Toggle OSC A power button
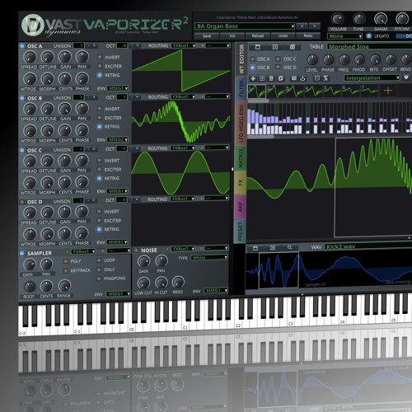412x412 pixels. [22, 46]
